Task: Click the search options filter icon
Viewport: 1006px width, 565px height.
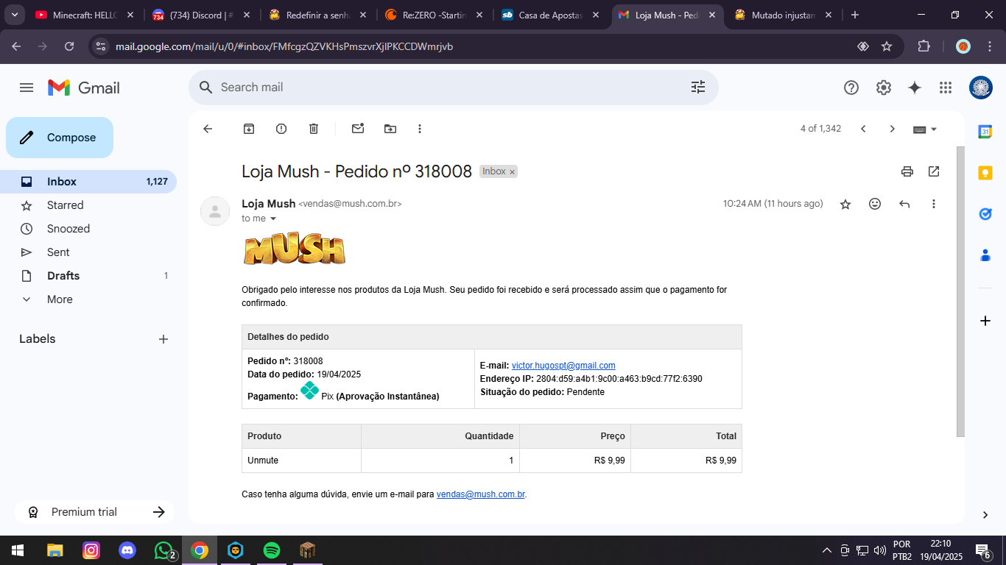Action: click(x=698, y=88)
